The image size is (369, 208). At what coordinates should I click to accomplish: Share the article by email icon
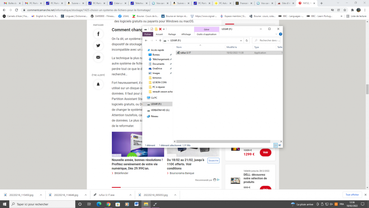(x=99, y=57)
